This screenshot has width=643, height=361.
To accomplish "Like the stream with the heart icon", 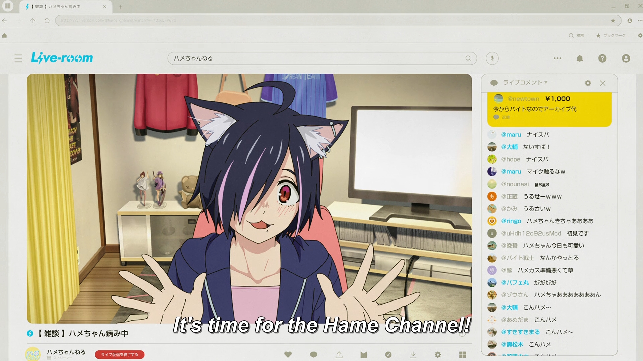I will [x=288, y=354].
